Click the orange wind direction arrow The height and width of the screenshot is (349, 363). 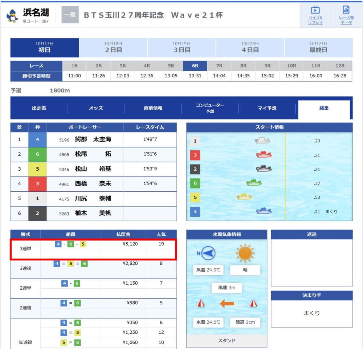click(227, 303)
